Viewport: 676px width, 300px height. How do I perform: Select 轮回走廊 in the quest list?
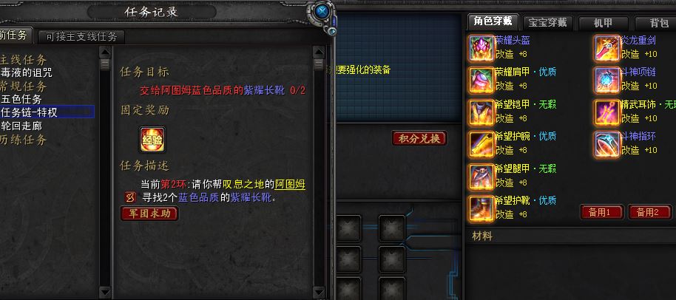click(x=21, y=126)
